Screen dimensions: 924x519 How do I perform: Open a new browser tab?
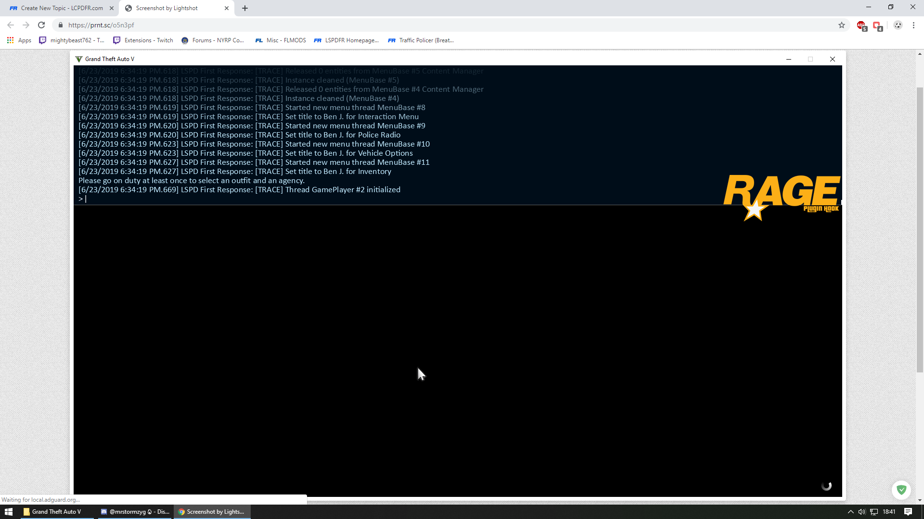click(x=245, y=8)
